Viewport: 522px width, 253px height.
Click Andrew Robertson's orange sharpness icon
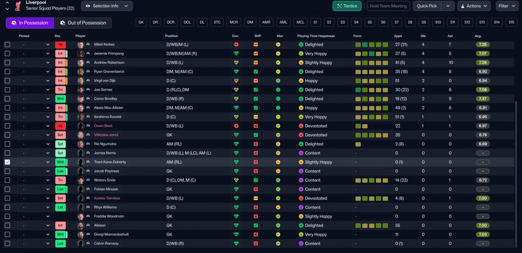tap(256, 63)
